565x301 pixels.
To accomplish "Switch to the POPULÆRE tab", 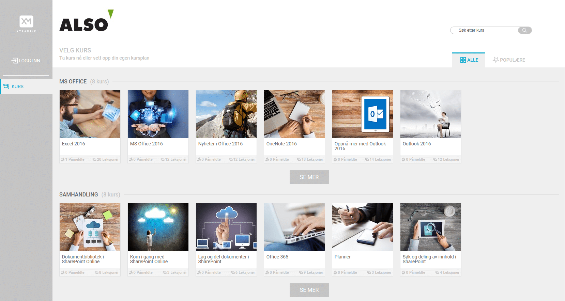I will click(x=509, y=60).
